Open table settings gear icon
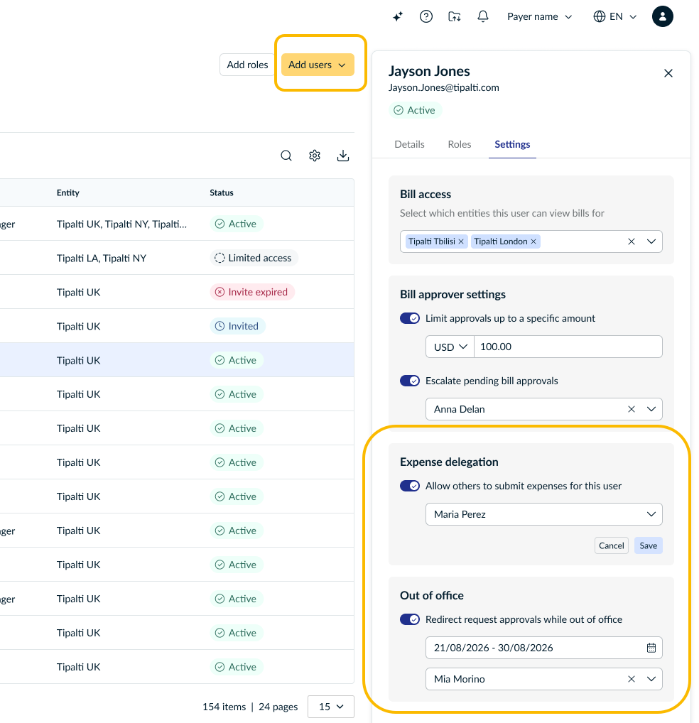The image size is (699, 723). [315, 156]
